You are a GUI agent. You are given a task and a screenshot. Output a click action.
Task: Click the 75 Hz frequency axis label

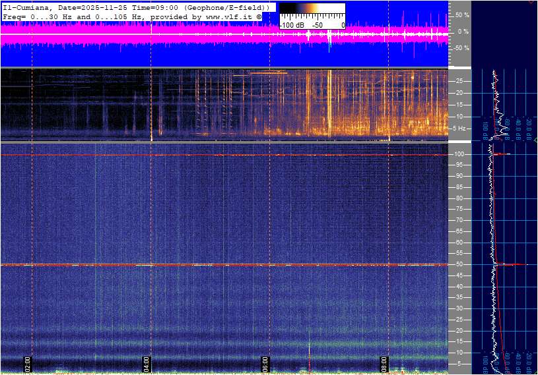coord(459,210)
